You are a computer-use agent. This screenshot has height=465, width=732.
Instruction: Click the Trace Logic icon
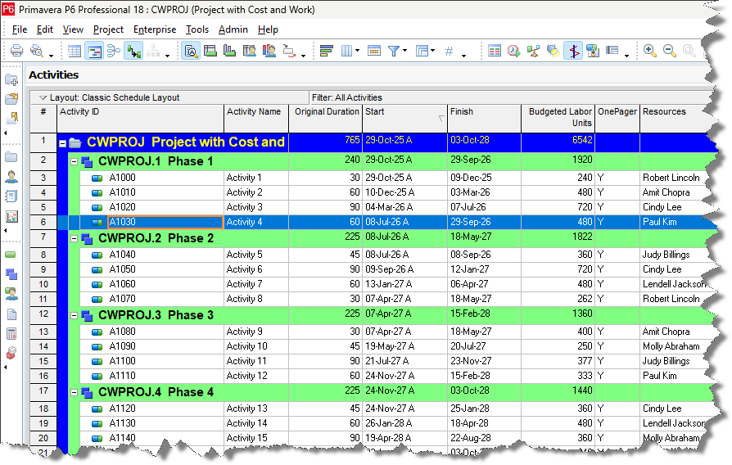[x=289, y=51]
